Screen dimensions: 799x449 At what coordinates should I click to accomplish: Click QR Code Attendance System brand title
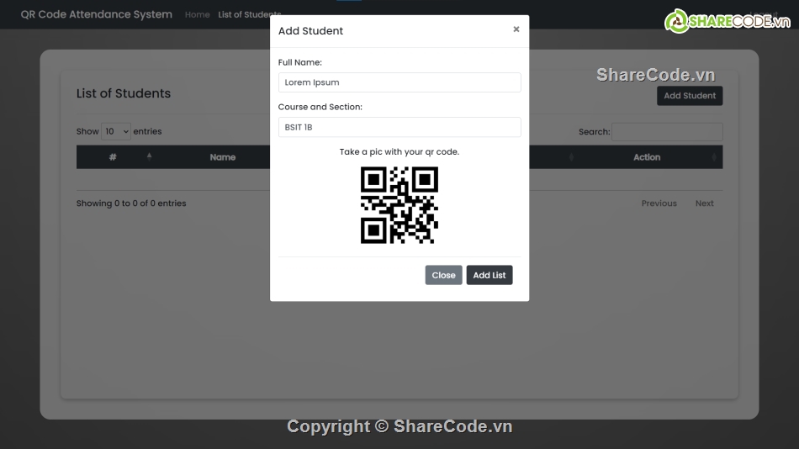coord(97,14)
